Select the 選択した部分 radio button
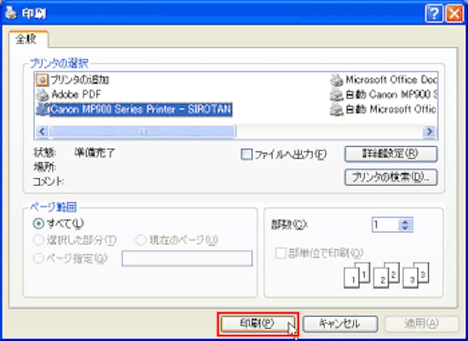This screenshot has width=468, height=341. coord(39,240)
